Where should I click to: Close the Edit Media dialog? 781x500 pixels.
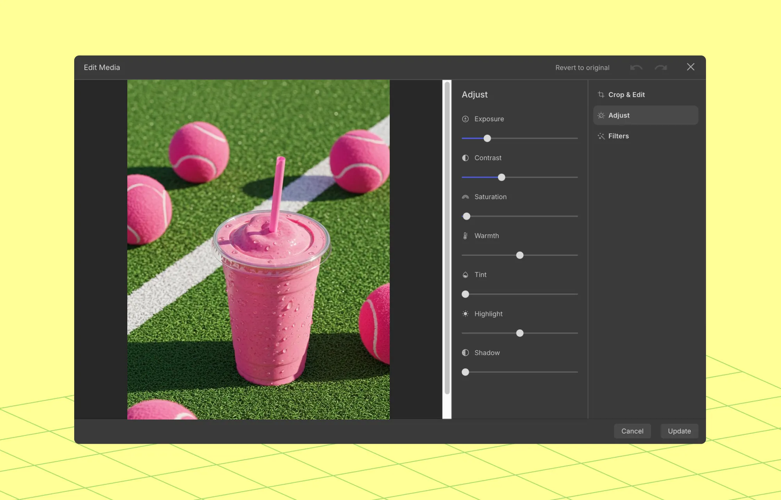(x=690, y=67)
